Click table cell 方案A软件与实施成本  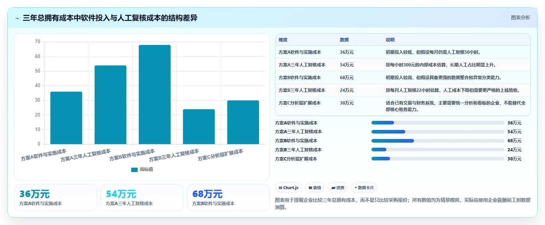click(x=300, y=52)
